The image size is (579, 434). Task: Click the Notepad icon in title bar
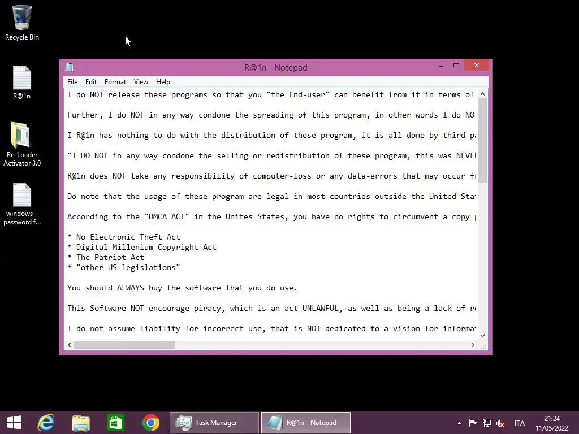click(70, 67)
